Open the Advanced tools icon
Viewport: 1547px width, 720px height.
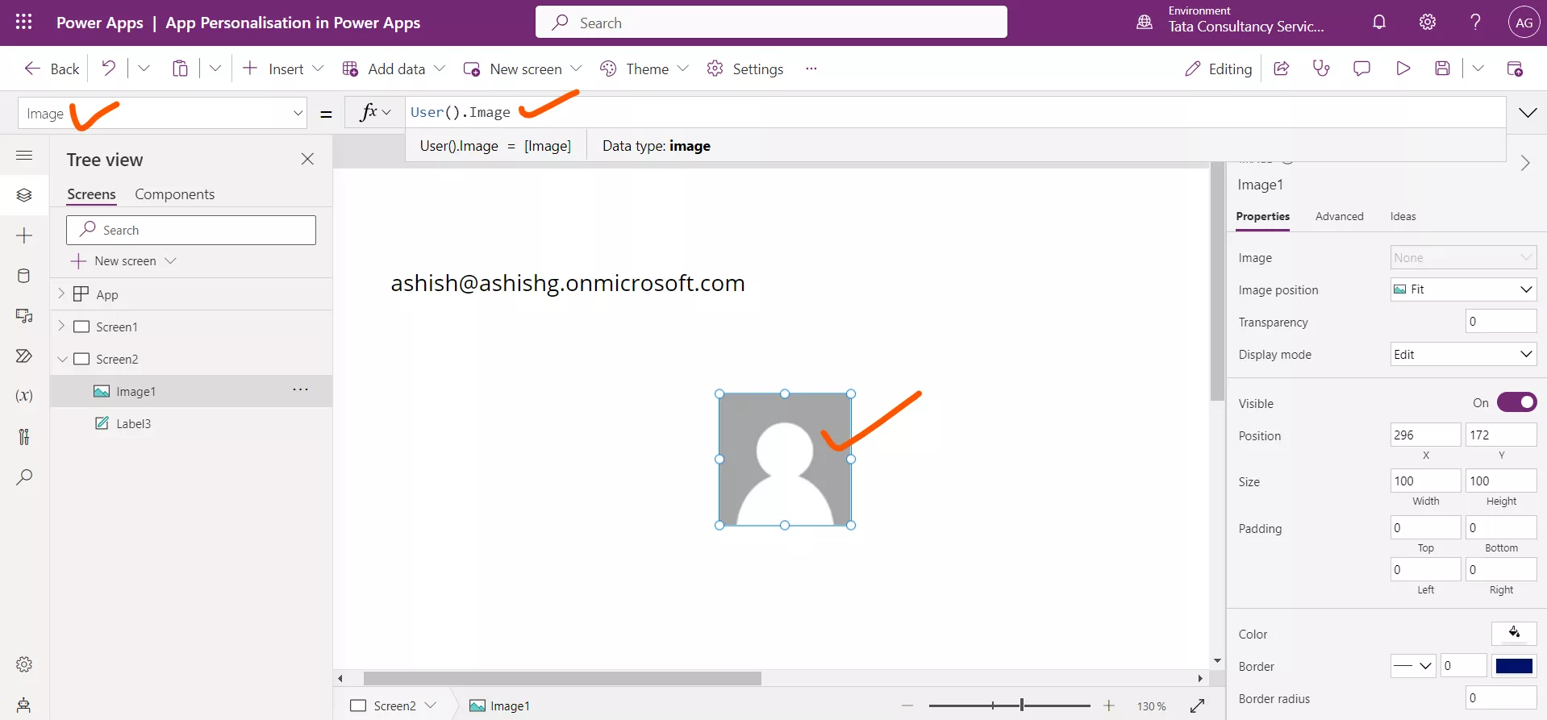point(24,436)
